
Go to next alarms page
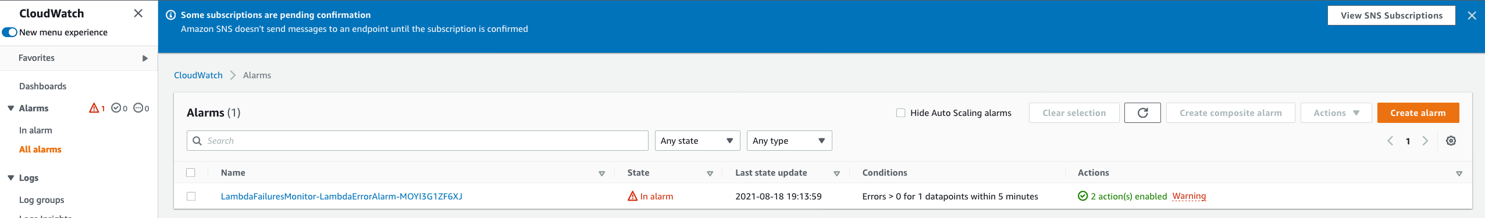pyautogui.click(x=1425, y=141)
